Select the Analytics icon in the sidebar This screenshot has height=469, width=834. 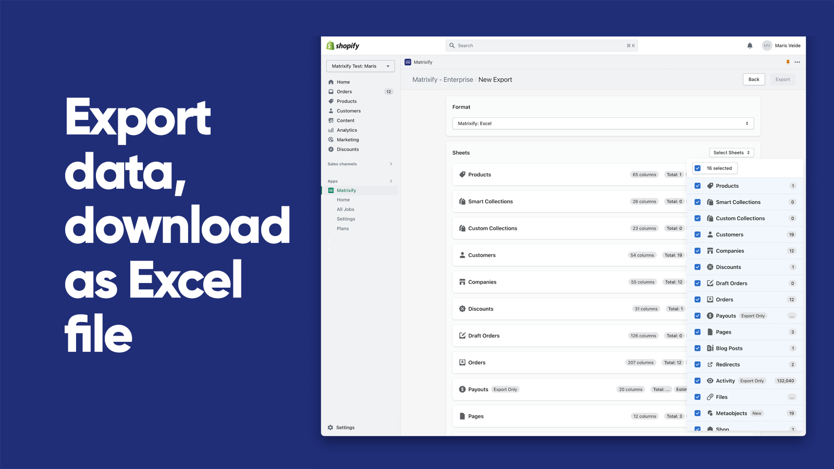pyautogui.click(x=332, y=130)
